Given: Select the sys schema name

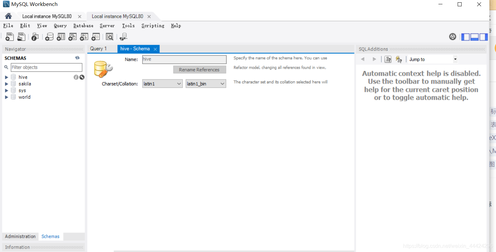Looking at the screenshot, I should coord(22,90).
